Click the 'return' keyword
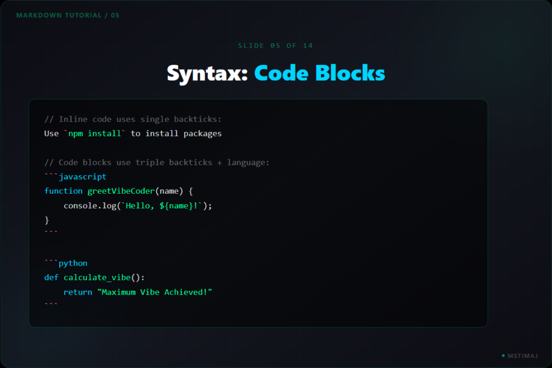The width and height of the screenshot is (552, 368). tap(78, 292)
